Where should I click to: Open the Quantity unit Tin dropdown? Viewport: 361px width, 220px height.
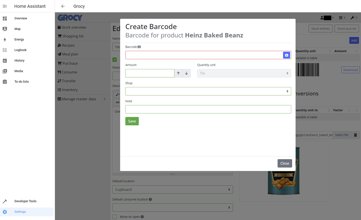[244, 73]
